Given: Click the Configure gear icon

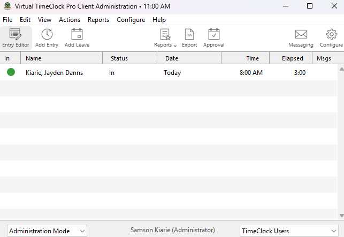Looking at the screenshot, I should pyautogui.click(x=332, y=34).
